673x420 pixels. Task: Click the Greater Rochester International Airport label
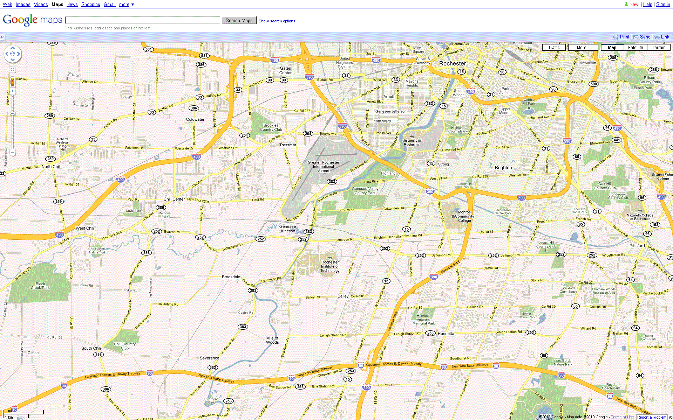click(x=324, y=167)
